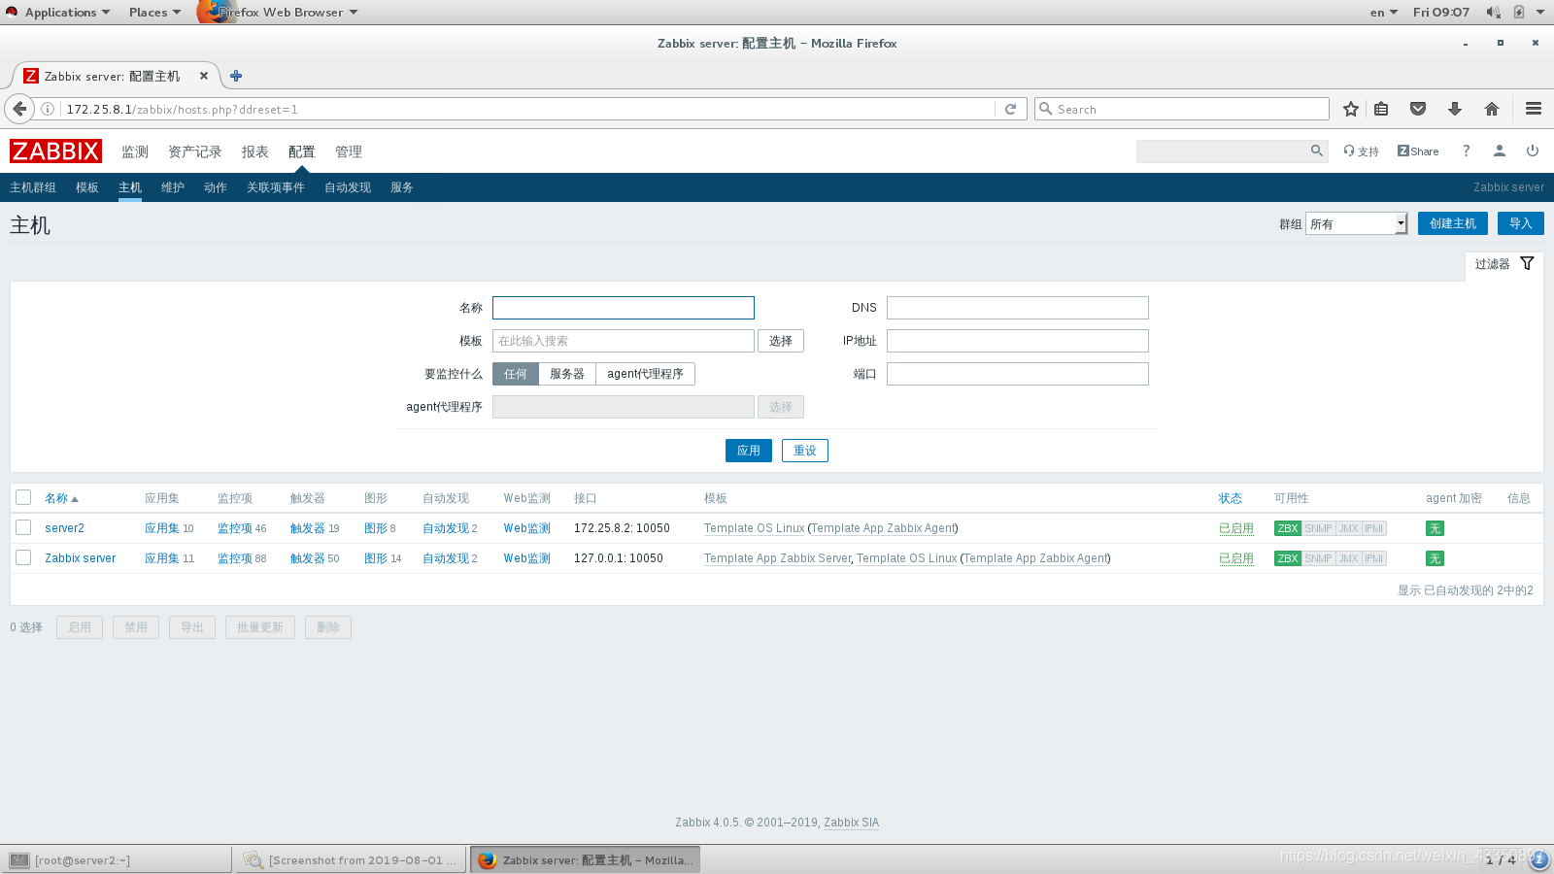Open Firefox downloads arrow icon

pos(1455,109)
